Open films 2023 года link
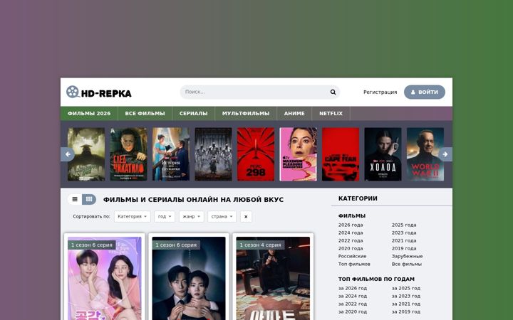Image resolution: width=513 pixels, height=320 pixels. pos(404,233)
